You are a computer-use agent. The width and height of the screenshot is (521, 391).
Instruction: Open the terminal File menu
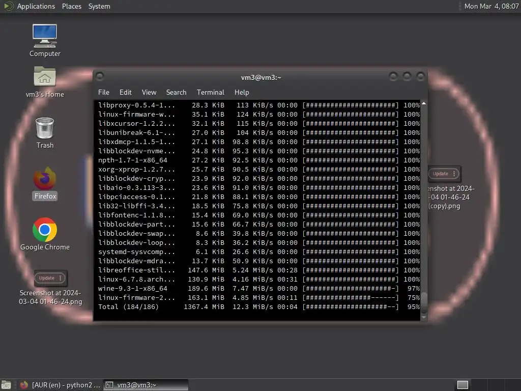tap(104, 93)
